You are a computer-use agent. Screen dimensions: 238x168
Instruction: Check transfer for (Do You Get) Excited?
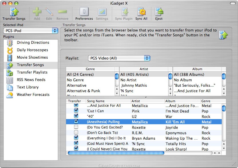point(76,127)
